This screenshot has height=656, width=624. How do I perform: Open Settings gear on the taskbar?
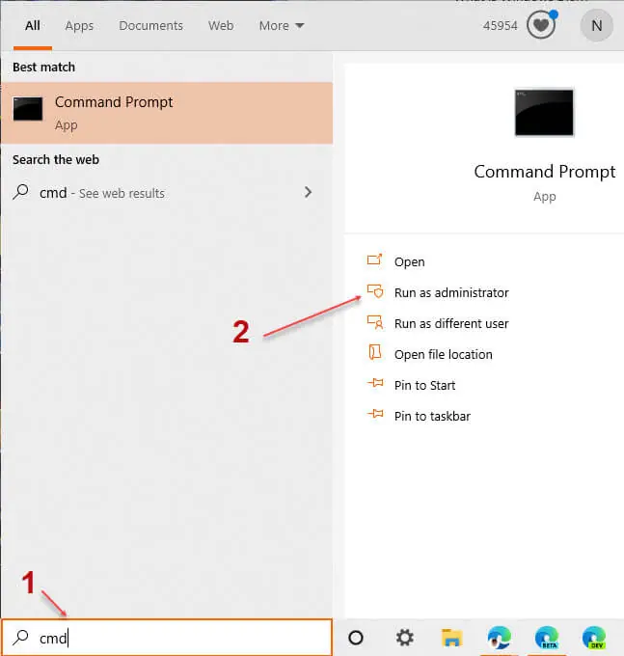[x=404, y=638]
